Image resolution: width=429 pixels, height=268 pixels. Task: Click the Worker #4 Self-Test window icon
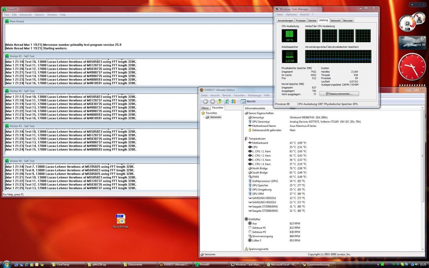pos(7,161)
